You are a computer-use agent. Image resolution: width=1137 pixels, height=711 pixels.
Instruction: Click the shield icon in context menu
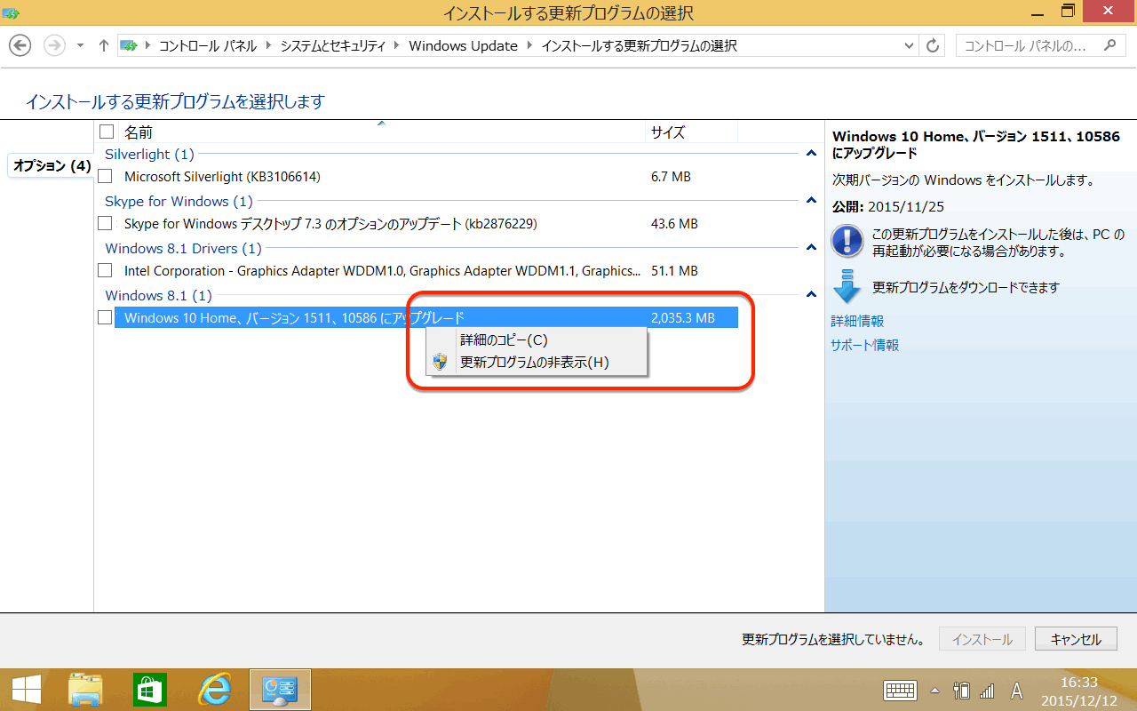point(441,363)
